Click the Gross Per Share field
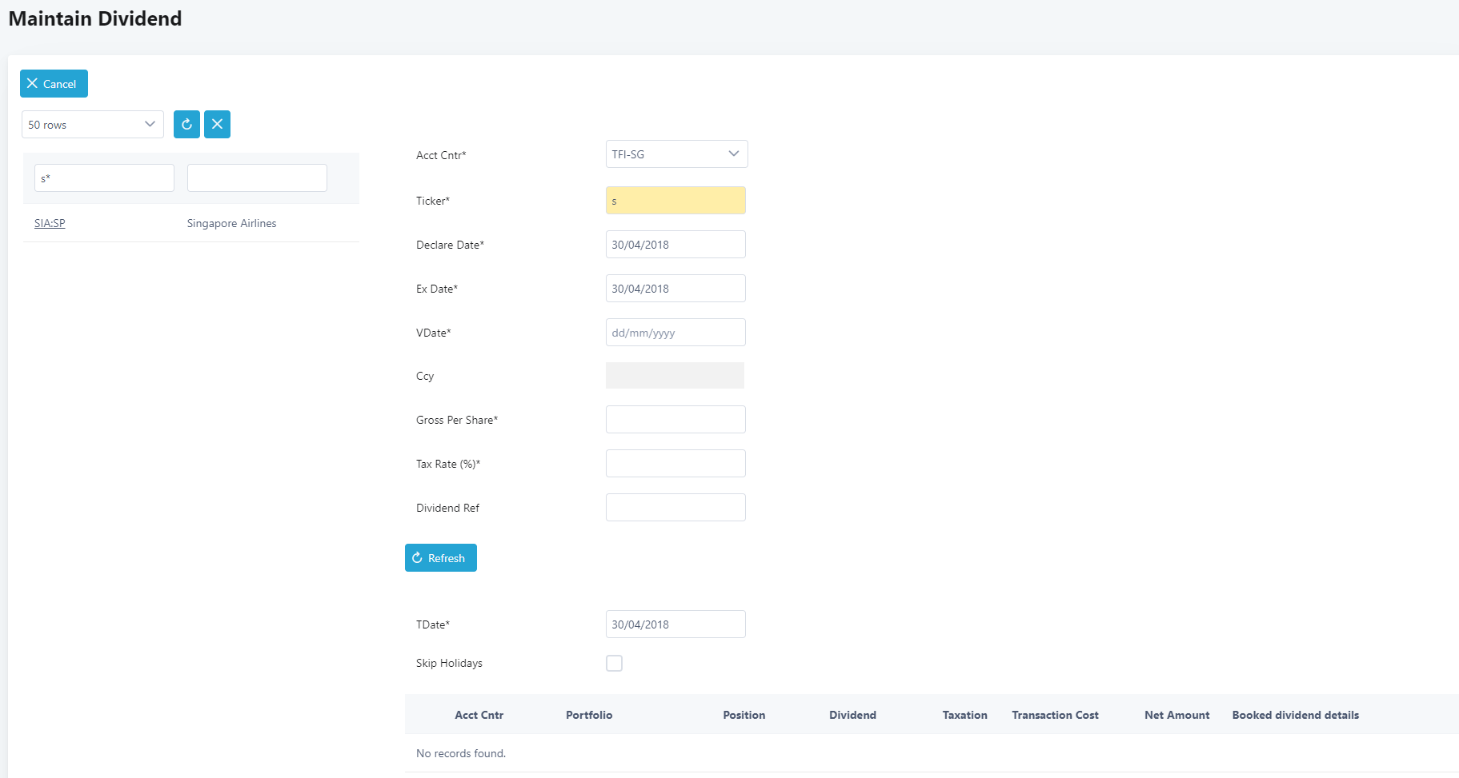 point(675,420)
